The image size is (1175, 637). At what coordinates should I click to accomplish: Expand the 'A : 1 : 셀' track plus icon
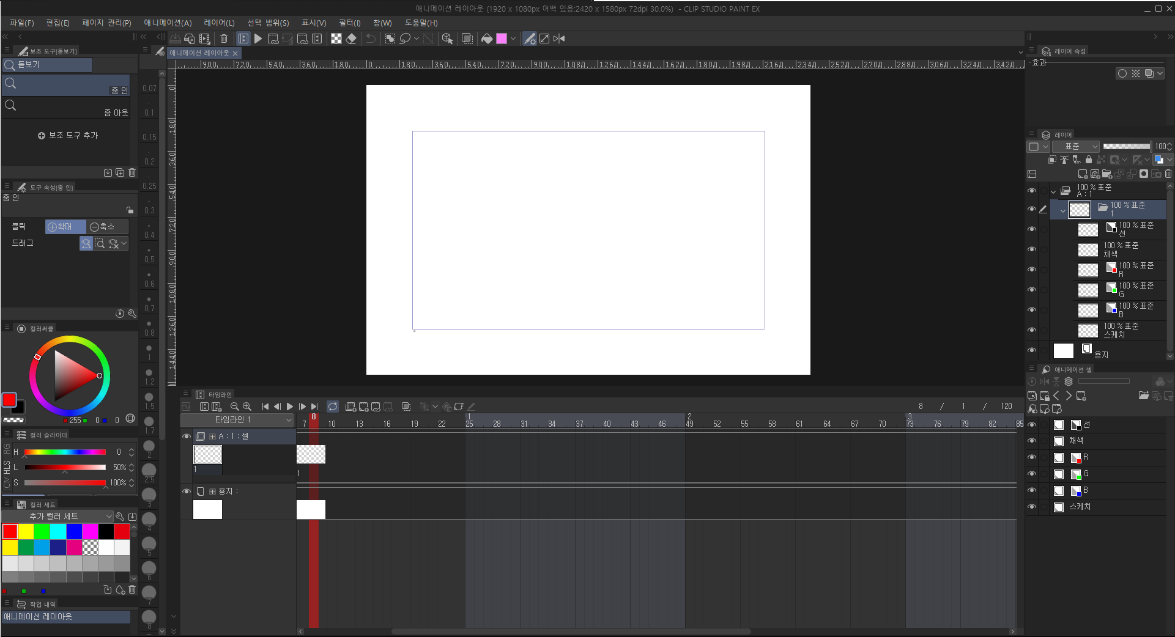(212, 436)
